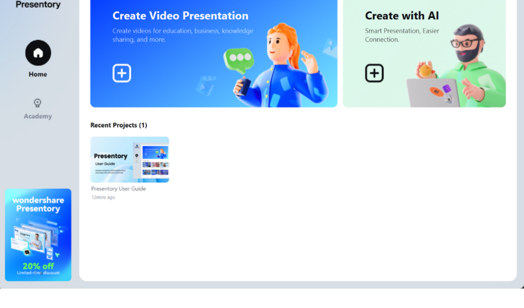
Task: Click the Create Video Presentation heading
Action: point(180,16)
